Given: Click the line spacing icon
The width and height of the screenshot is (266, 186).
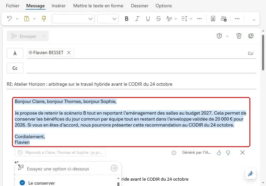Looking at the screenshot, I should coord(184,19).
